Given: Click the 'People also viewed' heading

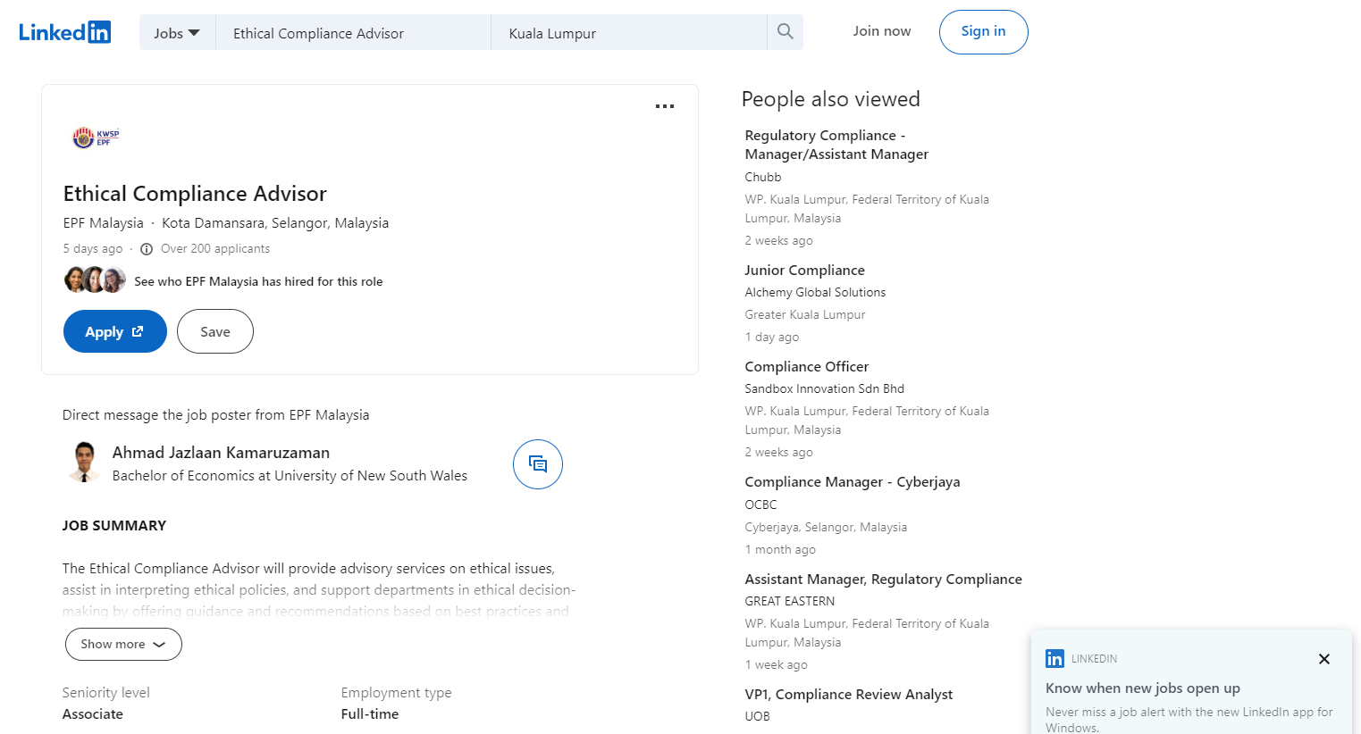Looking at the screenshot, I should tap(830, 99).
